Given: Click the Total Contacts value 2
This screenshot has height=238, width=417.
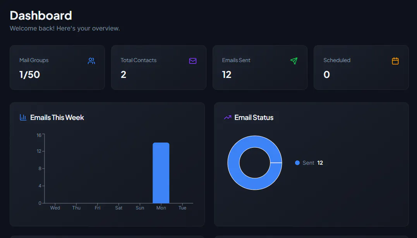Looking at the screenshot, I should [x=124, y=74].
